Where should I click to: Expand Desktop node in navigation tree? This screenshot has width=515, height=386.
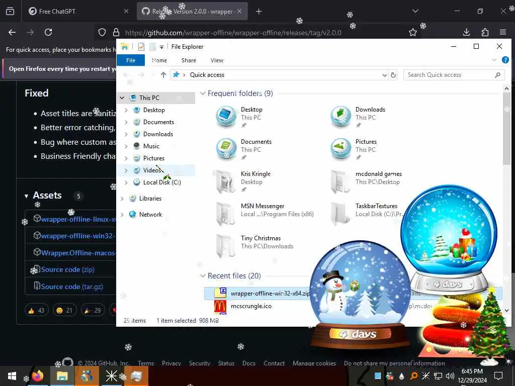126,110
